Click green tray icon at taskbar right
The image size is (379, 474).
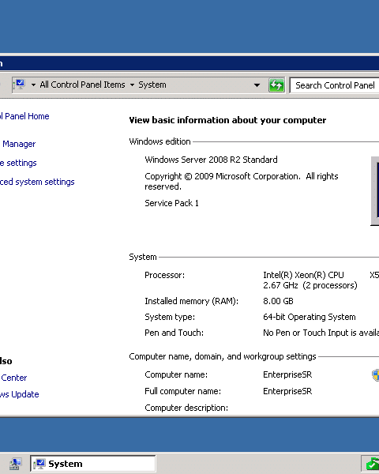click(372, 465)
